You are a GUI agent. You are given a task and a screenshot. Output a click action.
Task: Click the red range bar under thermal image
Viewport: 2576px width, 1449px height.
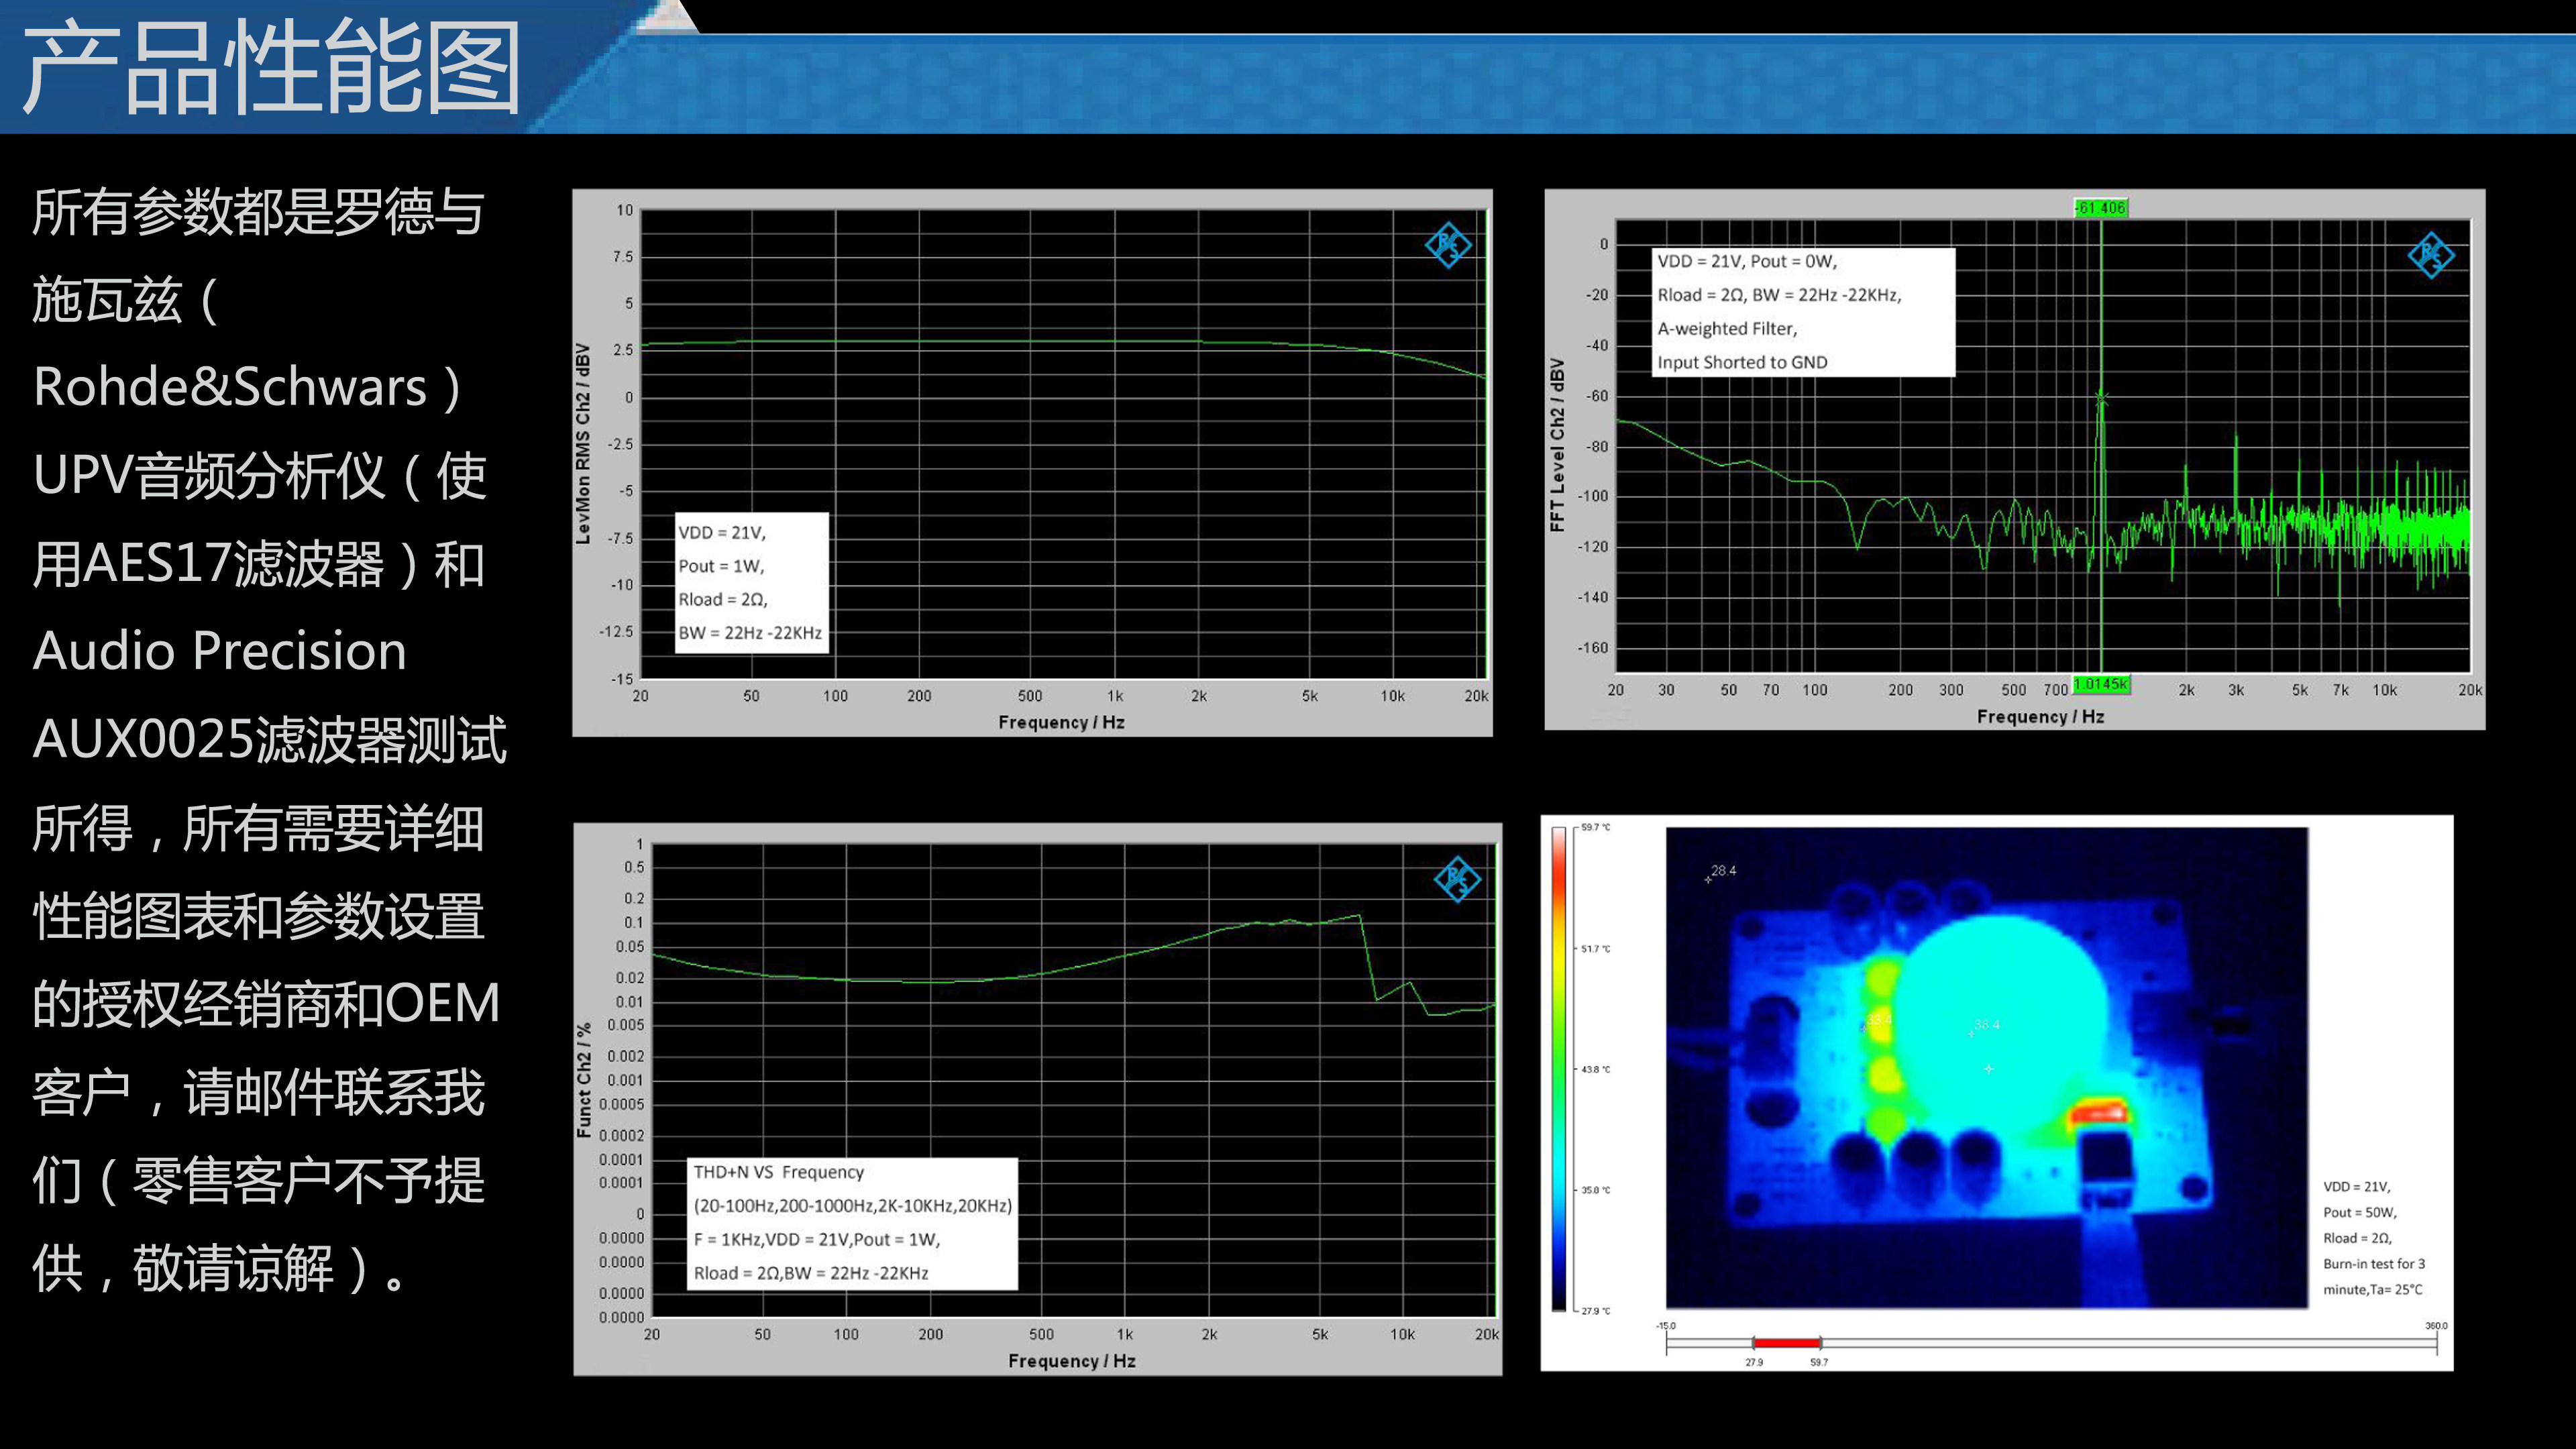point(1786,1343)
